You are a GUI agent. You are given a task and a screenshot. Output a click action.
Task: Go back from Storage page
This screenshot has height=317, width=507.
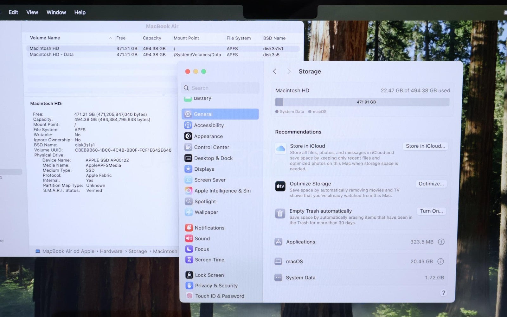[x=275, y=71]
